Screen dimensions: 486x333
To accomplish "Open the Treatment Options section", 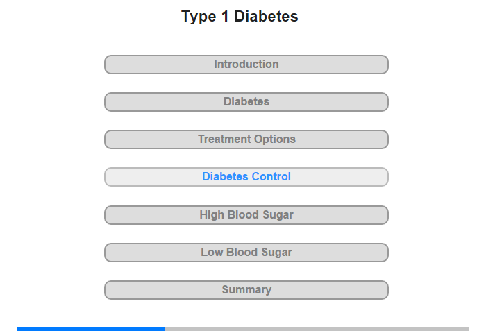I will (x=246, y=139).
